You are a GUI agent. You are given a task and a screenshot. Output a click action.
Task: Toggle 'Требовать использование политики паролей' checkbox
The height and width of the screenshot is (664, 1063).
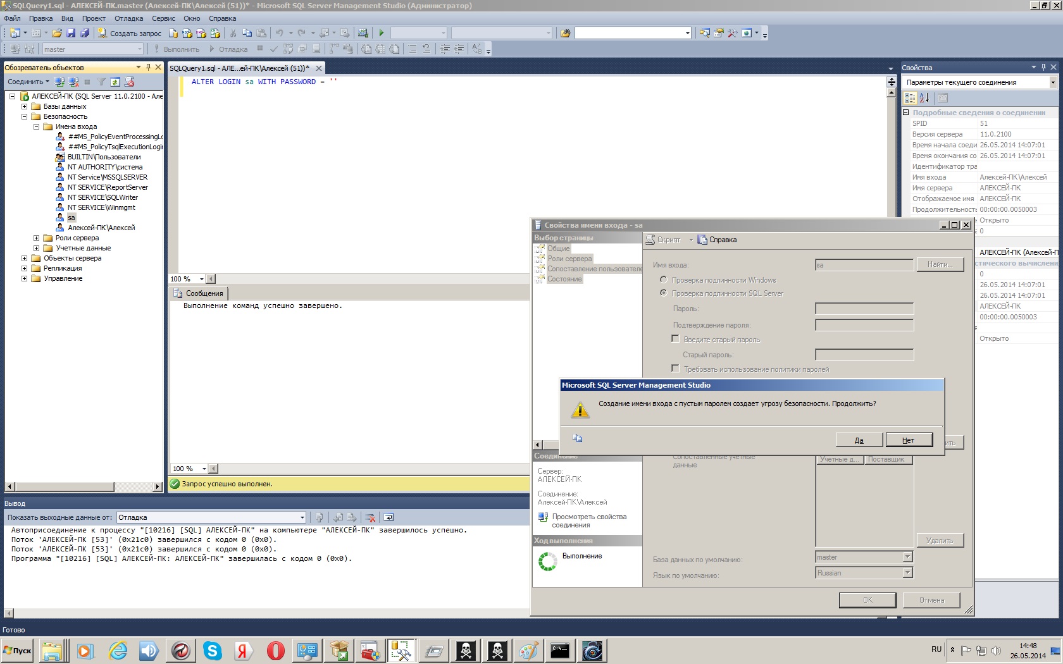click(675, 369)
